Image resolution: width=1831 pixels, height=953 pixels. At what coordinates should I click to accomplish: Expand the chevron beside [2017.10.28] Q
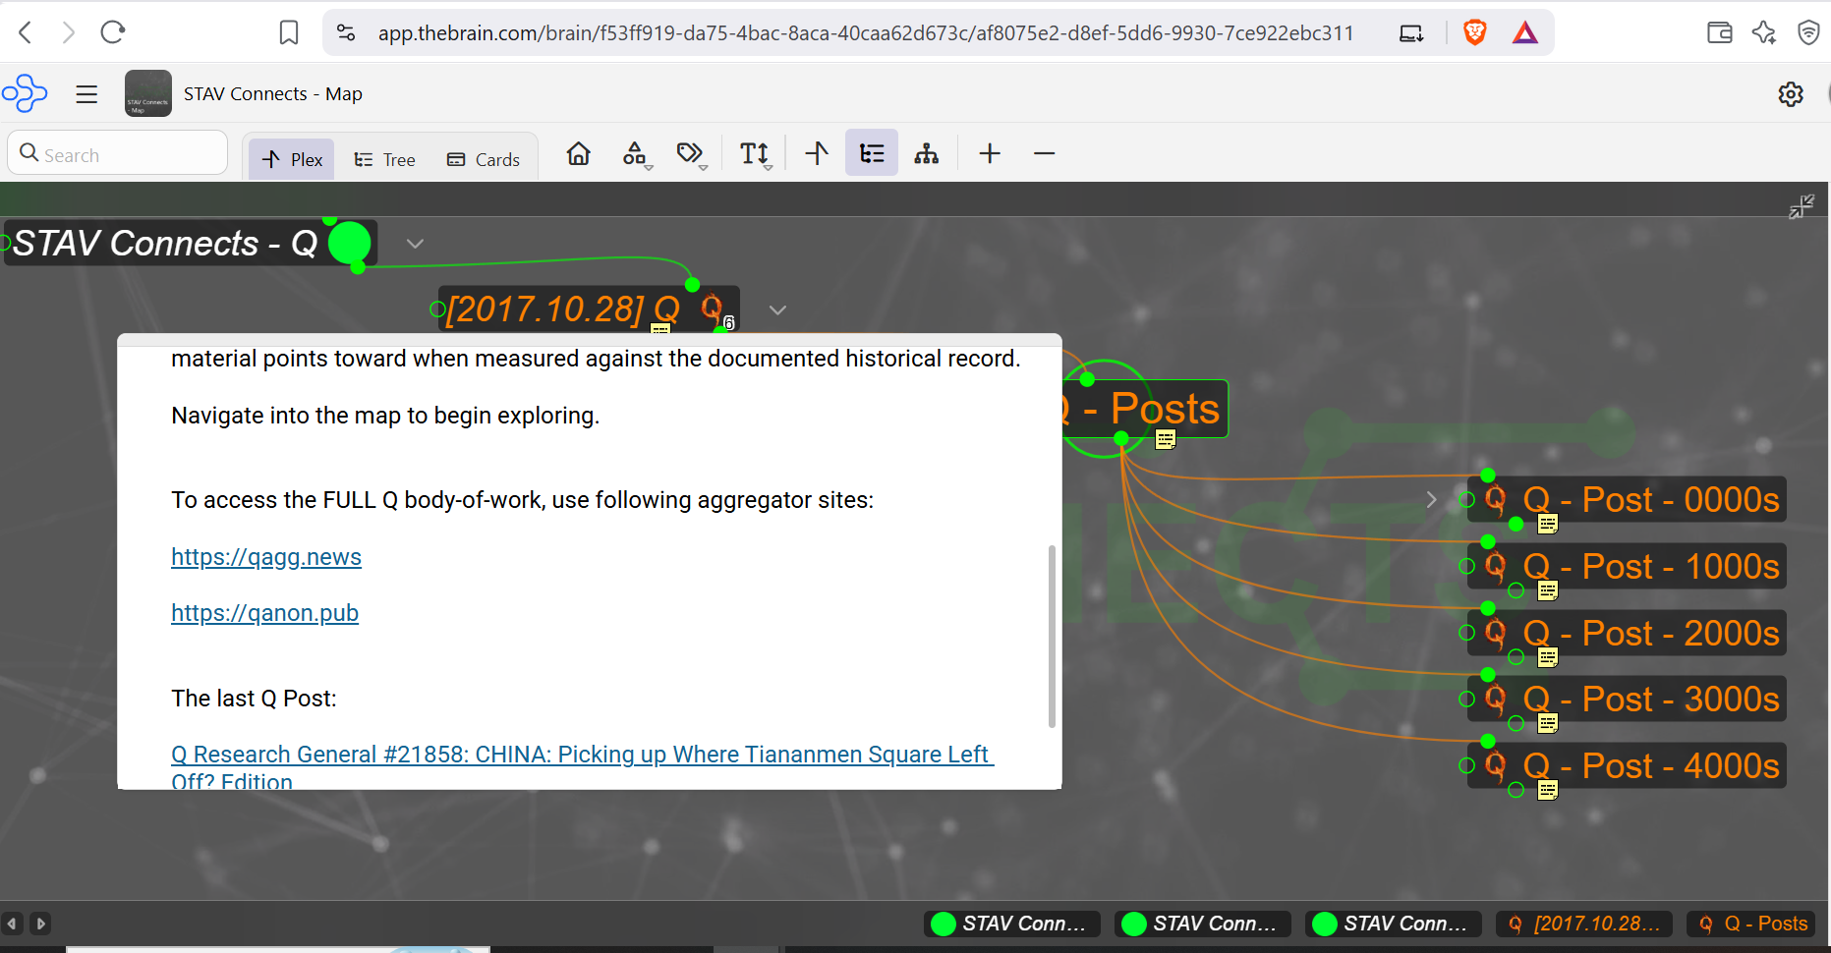777,310
